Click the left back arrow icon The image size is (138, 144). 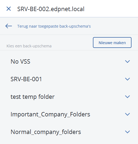(9, 26)
